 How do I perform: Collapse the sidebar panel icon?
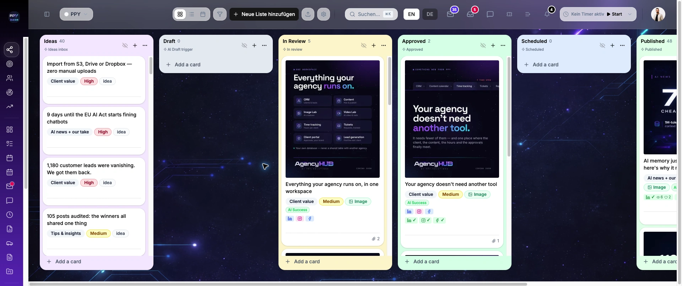[x=47, y=14]
